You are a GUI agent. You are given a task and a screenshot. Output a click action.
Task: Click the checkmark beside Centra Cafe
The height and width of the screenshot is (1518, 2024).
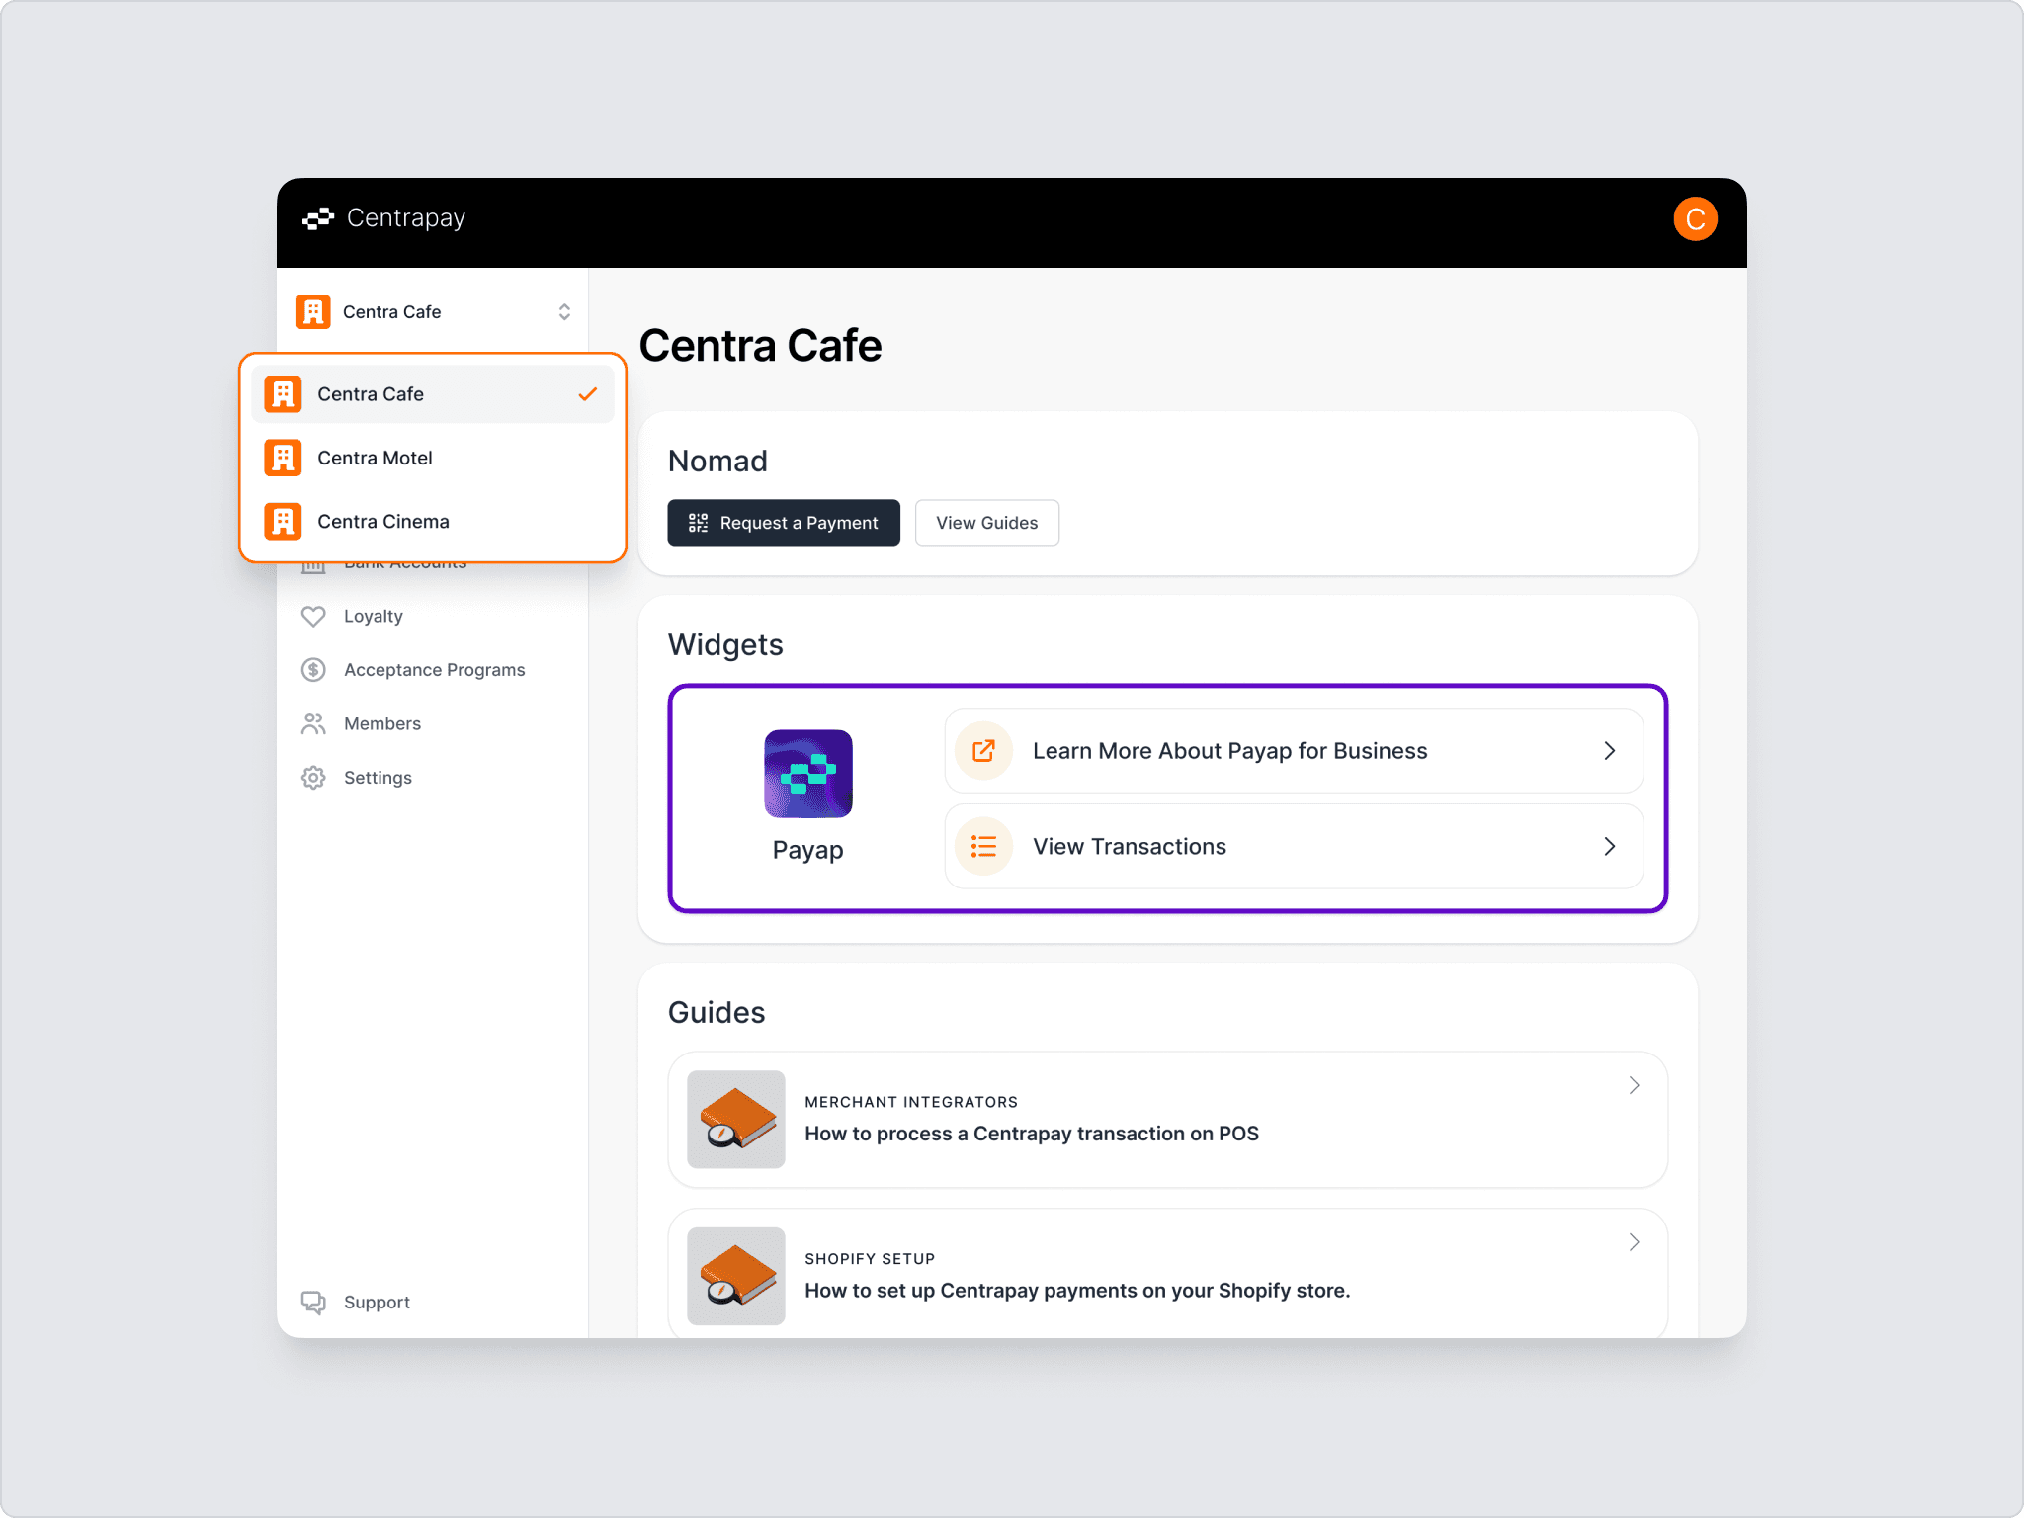point(588,394)
